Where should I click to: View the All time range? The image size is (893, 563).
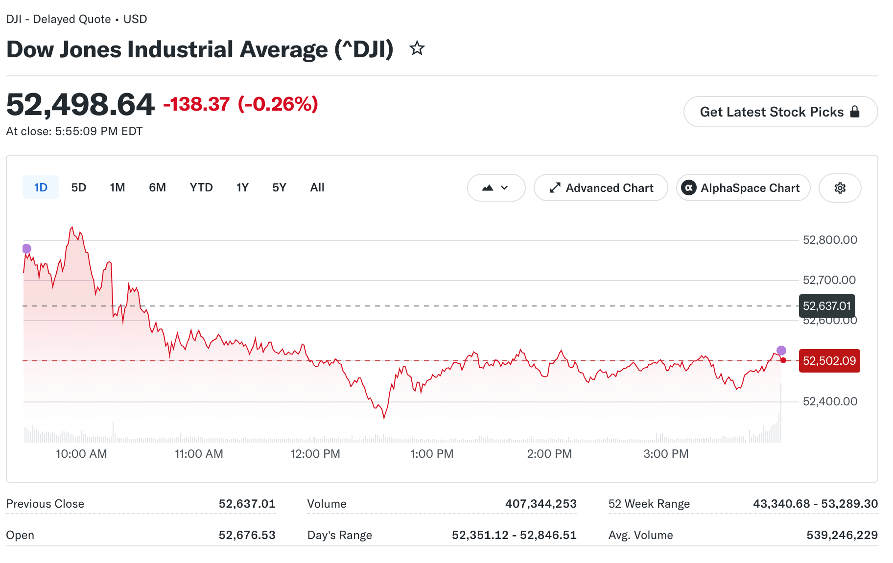(317, 188)
